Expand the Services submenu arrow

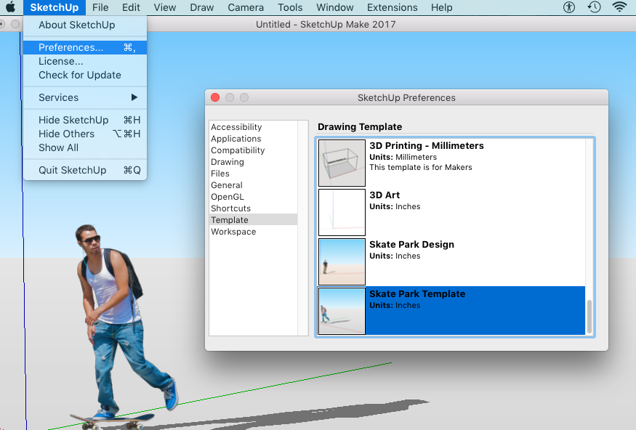[x=134, y=97]
